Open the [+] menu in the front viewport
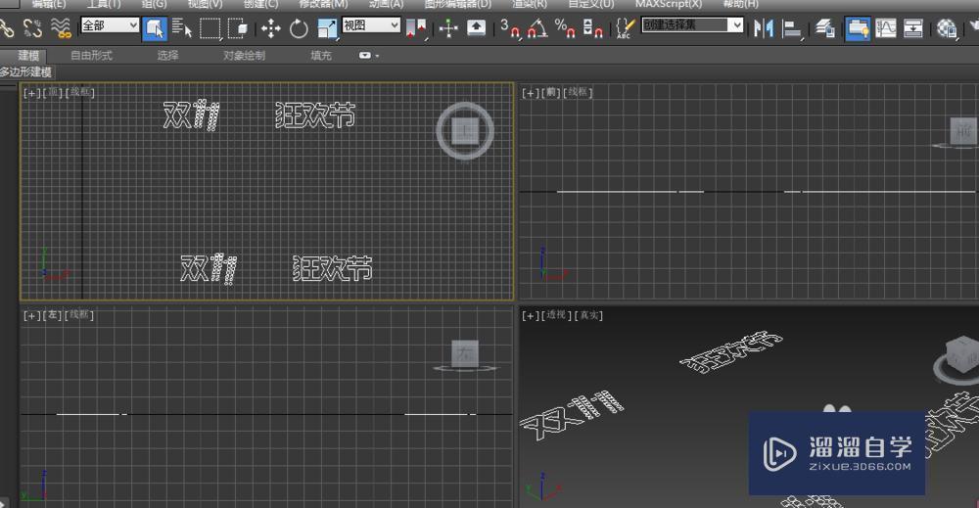This screenshot has height=508, width=979. (530, 93)
